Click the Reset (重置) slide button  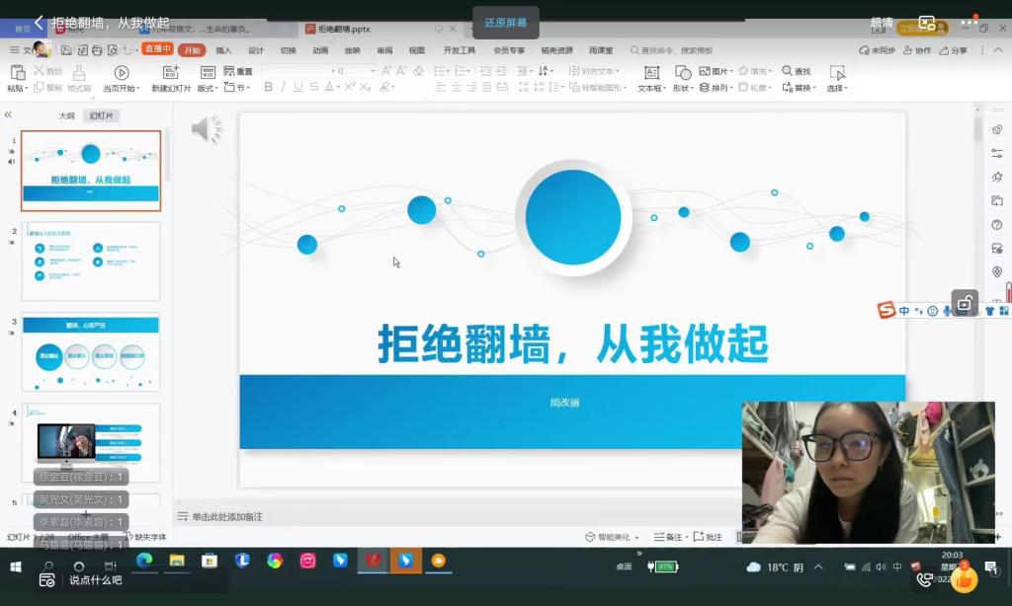pyautogui.click(x=238, y=71)
